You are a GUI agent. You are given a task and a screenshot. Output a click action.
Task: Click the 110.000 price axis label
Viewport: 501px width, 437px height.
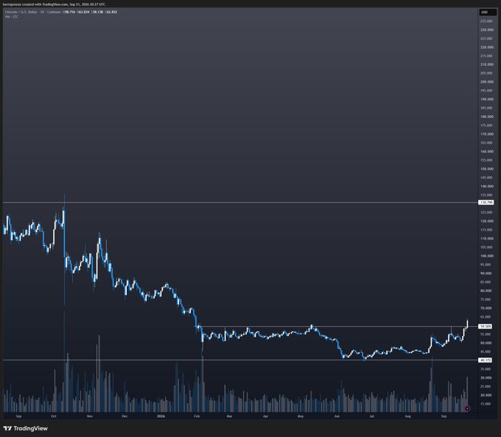tap(486, 239)
